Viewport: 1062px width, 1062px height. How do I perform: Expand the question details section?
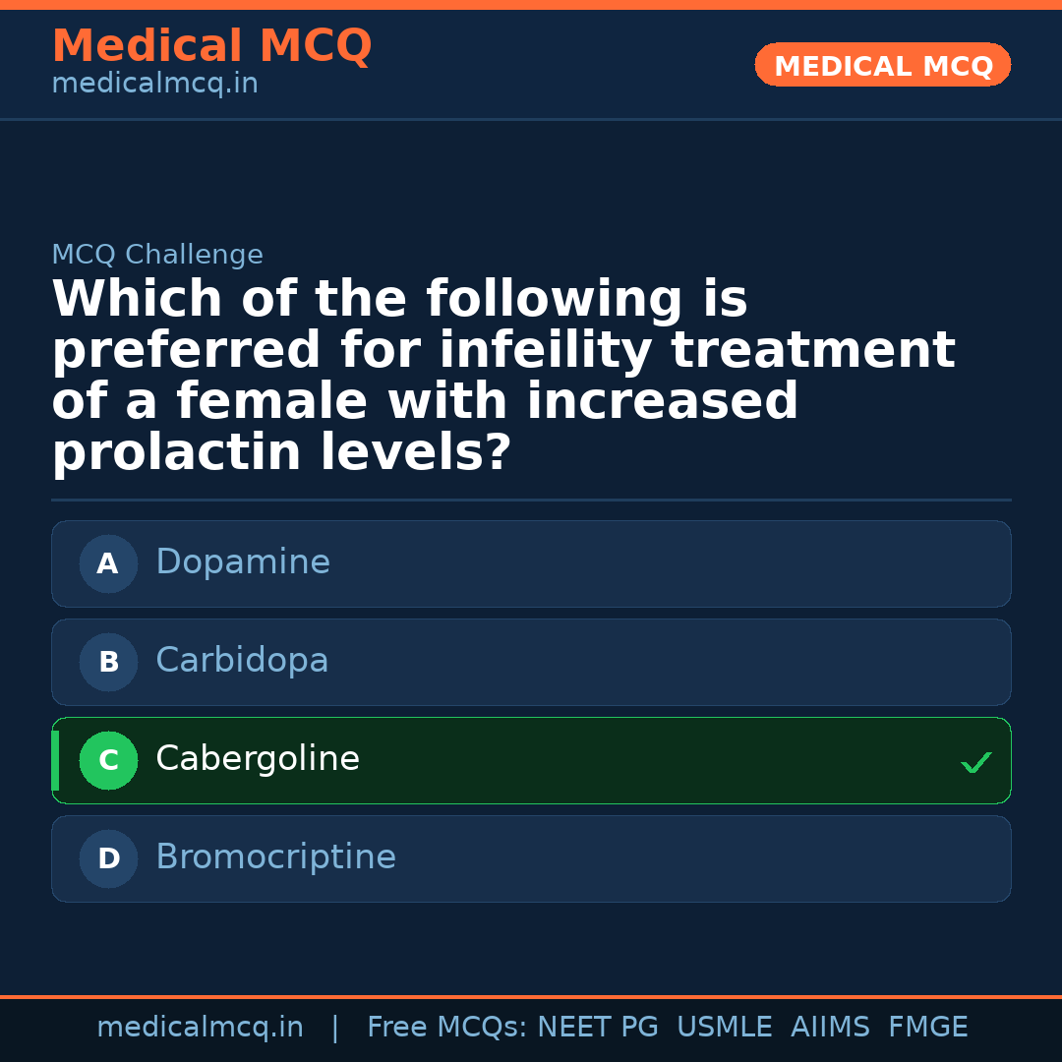tap(503, 374)
